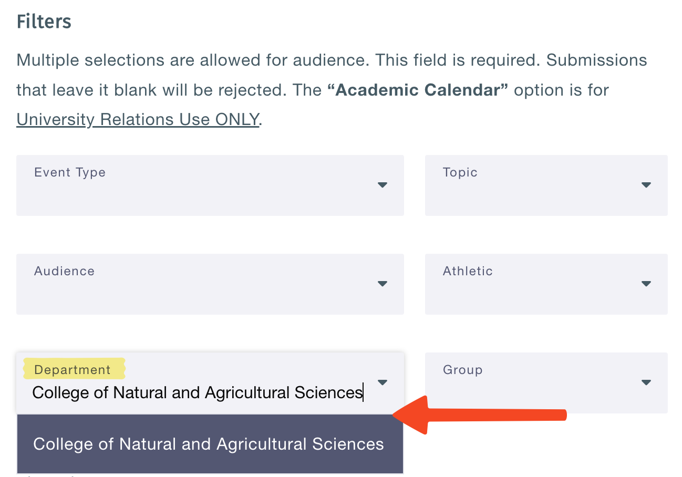Screen dimensions: 682x477
Task: Open the University Relations Use ONLY link
Action: pyautogui.click(x=138, y=119)
